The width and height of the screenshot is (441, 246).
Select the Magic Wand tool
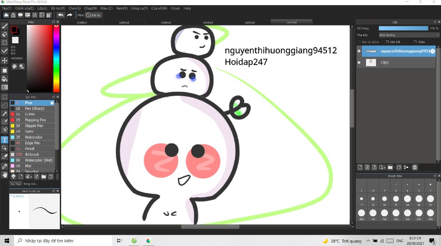(4, 113)
